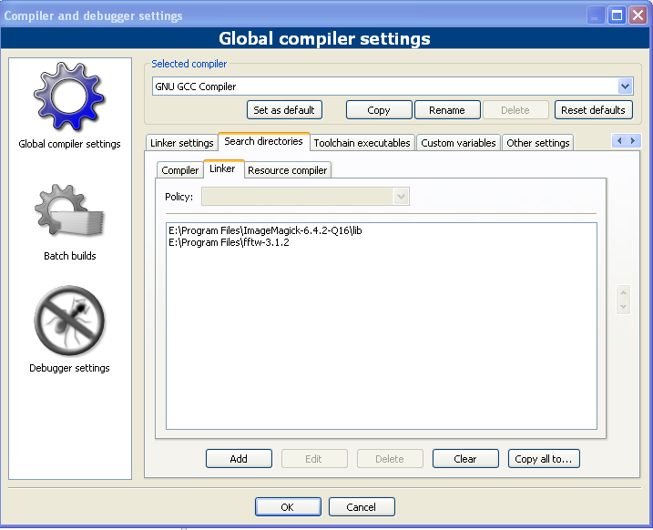Add a new search directory
Image resolution: width=653 pixels, height=530 pixels.
pyautogui.click(x=239, y=458)
